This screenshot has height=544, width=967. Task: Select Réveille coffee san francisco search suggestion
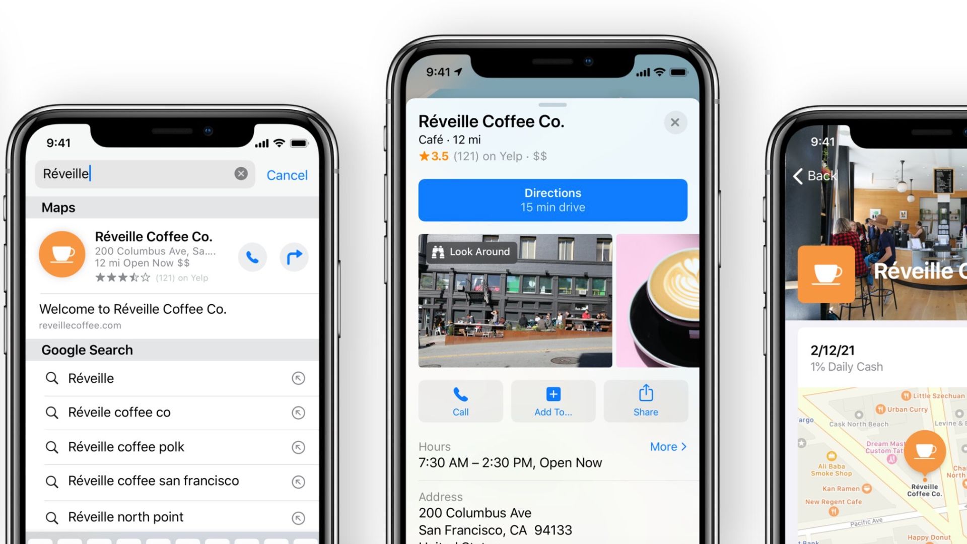pos(153,481)
